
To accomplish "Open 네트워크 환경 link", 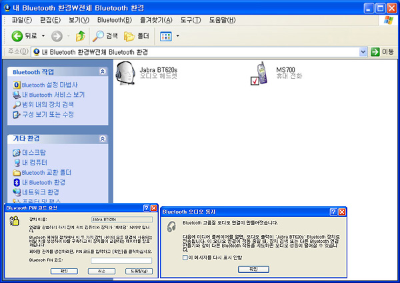I will point(41,192).
